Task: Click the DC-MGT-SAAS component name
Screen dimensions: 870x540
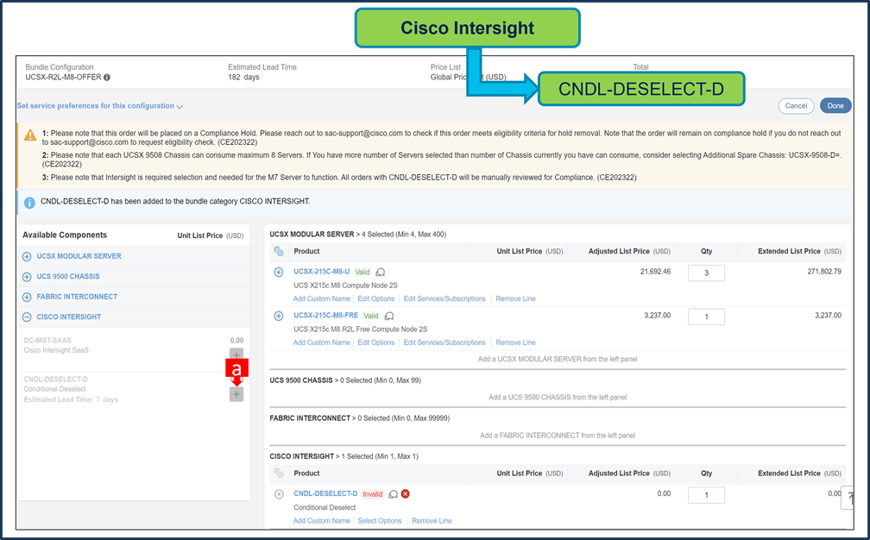Action: [47, 341]
